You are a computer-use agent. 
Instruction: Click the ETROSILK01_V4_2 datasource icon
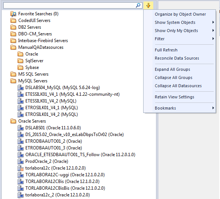pos(21,114)
